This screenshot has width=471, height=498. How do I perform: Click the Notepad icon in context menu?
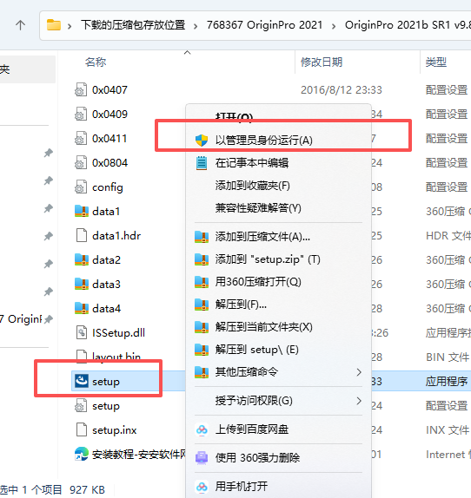(202, 163)
